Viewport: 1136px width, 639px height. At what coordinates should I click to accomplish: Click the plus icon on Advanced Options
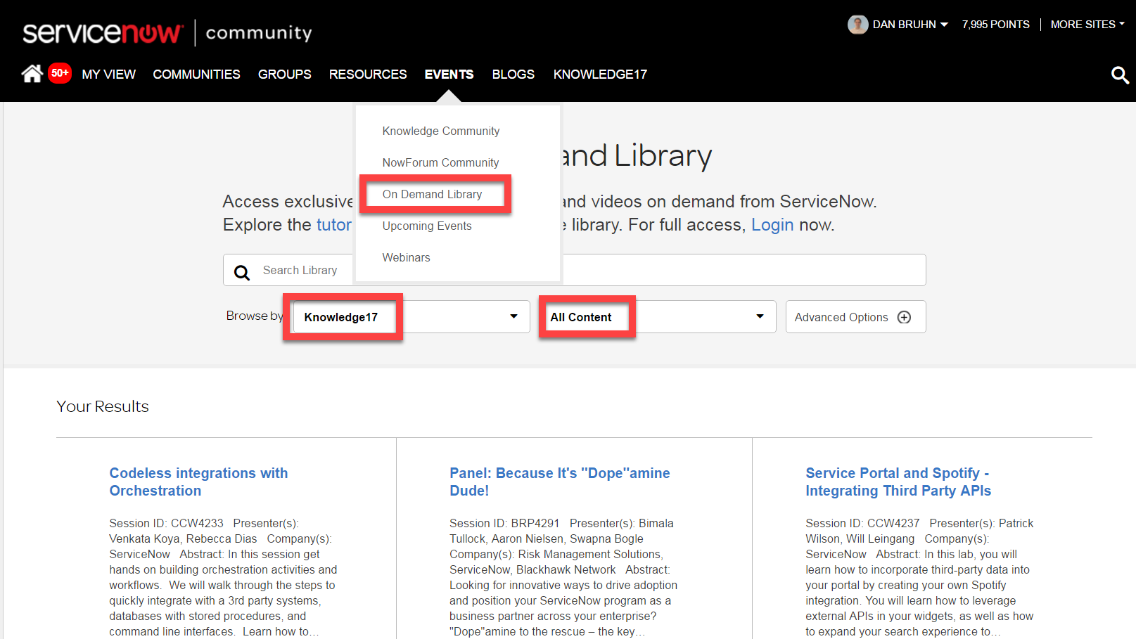pos(905,317)
